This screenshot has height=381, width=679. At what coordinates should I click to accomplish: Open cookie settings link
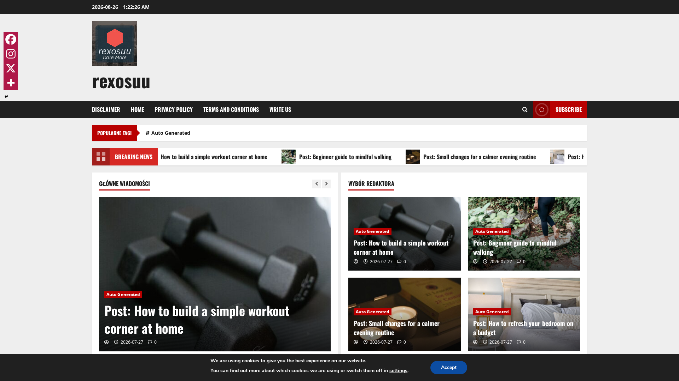[398, 371]
